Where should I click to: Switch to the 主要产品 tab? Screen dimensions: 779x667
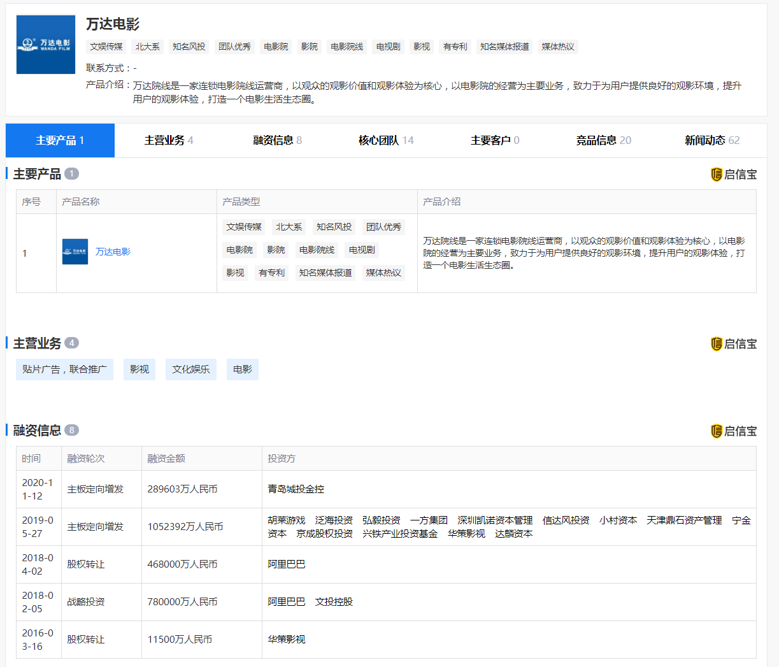(x=60, y=140)
